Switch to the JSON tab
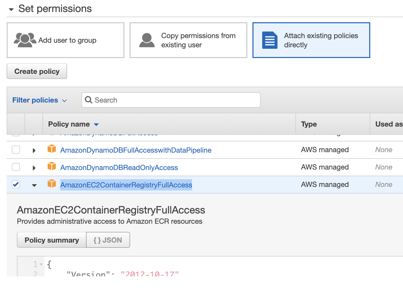This screenshot has width=403, height=293. [x=108, y=240]
